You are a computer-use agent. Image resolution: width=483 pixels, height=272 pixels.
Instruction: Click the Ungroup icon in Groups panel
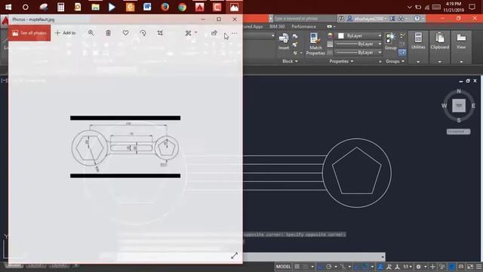coord(402,36)
